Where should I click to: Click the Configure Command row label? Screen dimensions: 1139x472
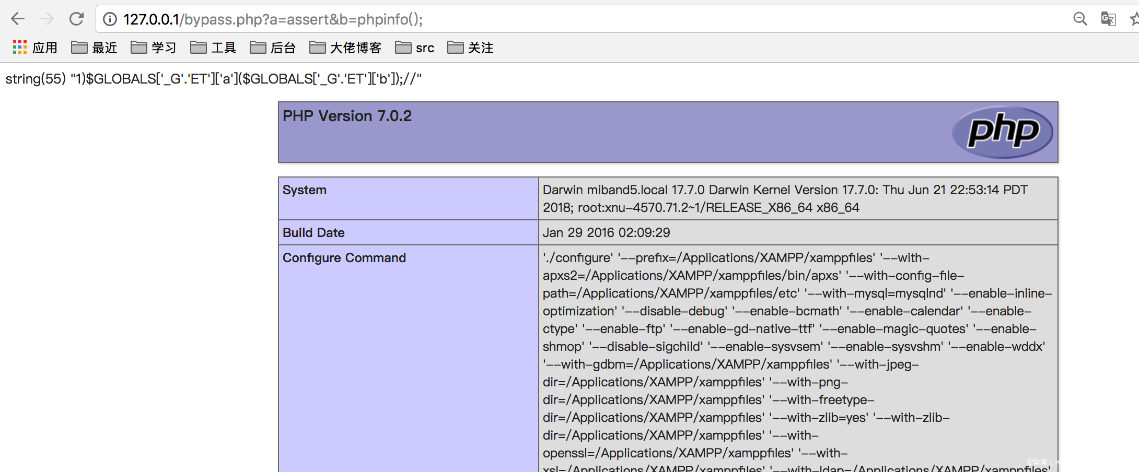click(x=344, y=258)
